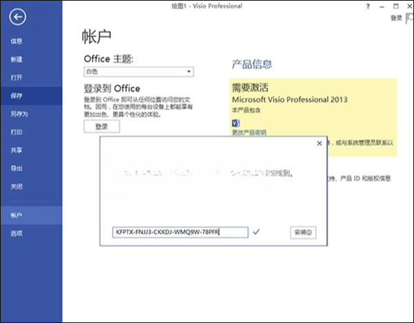Click the product key input field
This screenshot has height=323, width=414.
click(179, 233)
